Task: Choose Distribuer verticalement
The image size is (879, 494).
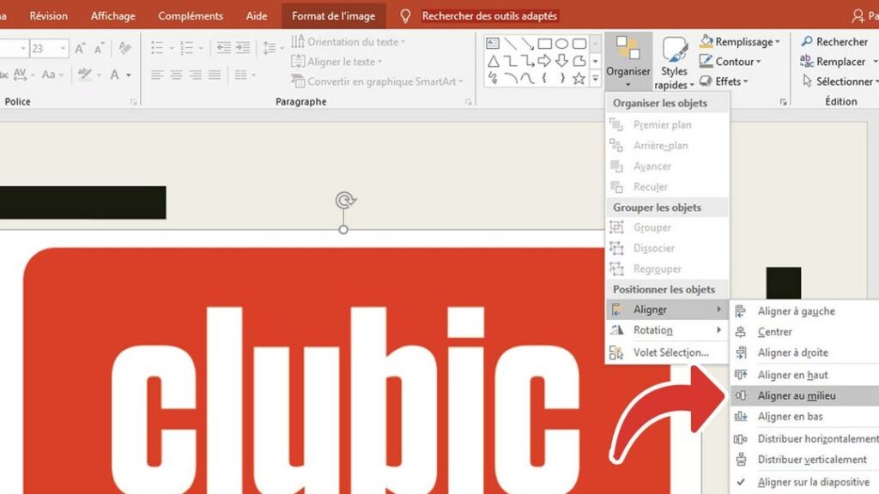Action: [804, 460]
